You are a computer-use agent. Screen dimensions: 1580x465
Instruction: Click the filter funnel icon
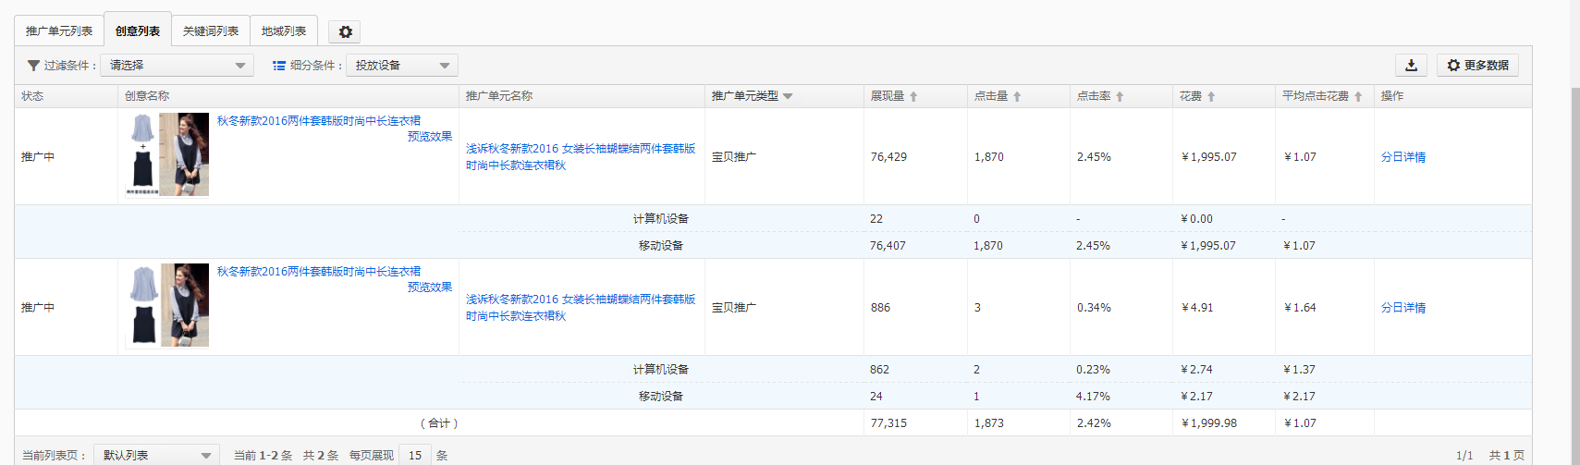pyautogui.click(x=33, y=66)
